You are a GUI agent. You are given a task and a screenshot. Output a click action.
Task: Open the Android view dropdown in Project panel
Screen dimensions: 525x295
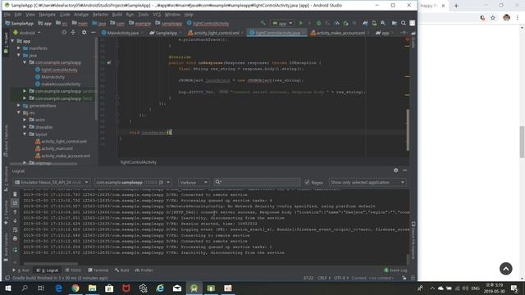[27, 33]
